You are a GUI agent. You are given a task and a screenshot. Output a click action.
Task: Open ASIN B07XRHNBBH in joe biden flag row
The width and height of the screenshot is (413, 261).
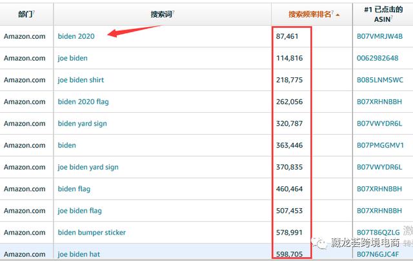[379, 211]
